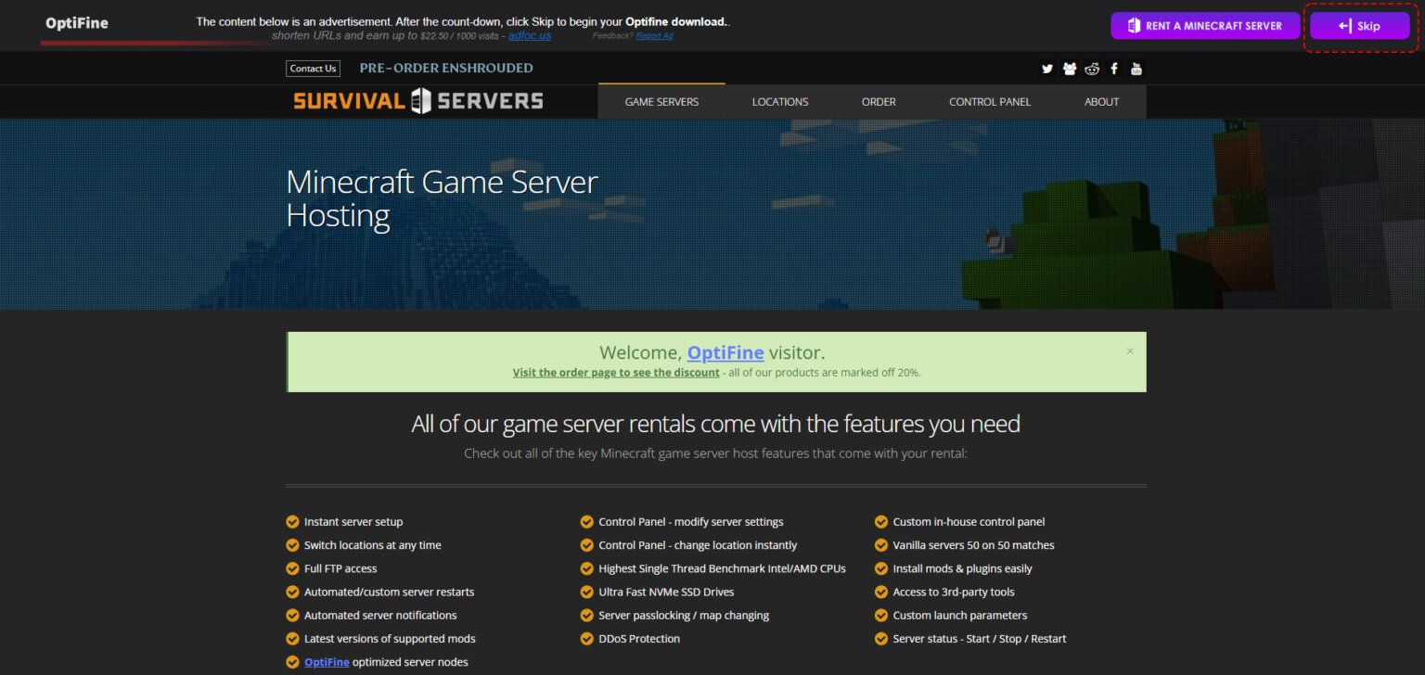1425x675 pixels.
Task: Click the Survival Servers logo
Action: coord(417,100)
